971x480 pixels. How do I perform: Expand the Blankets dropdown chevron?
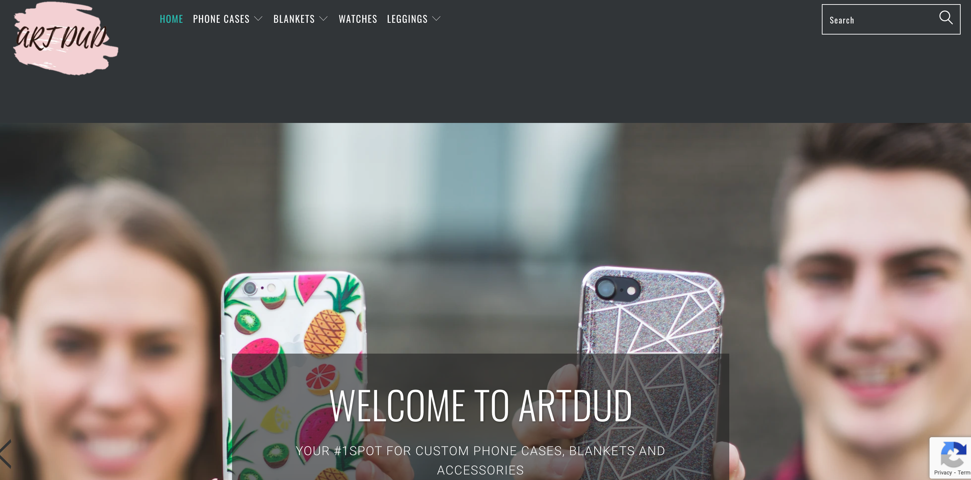click(324, 19)
